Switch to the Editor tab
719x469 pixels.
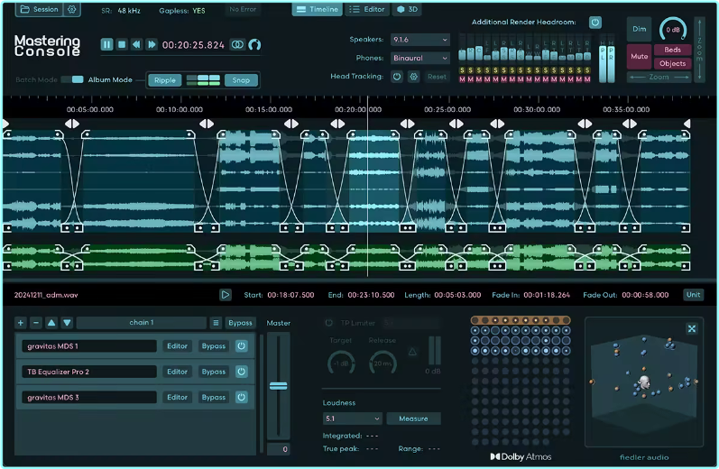(368, 10)
